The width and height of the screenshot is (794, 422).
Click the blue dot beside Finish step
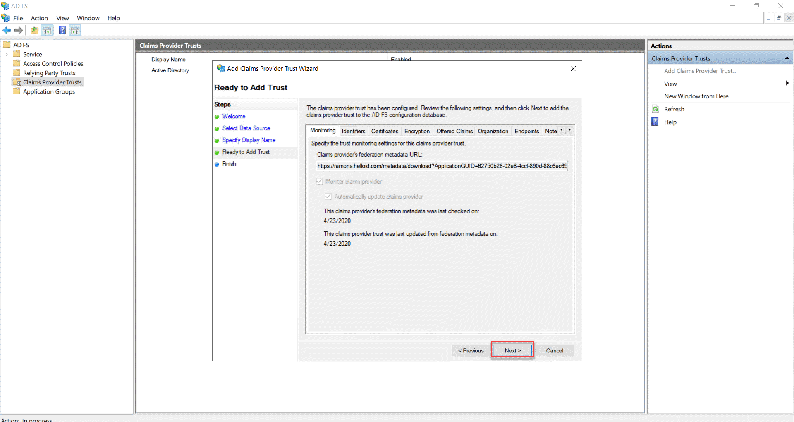[217, 164]
